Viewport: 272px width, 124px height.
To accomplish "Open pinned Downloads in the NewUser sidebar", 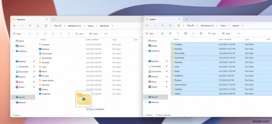I will (22, 67).
